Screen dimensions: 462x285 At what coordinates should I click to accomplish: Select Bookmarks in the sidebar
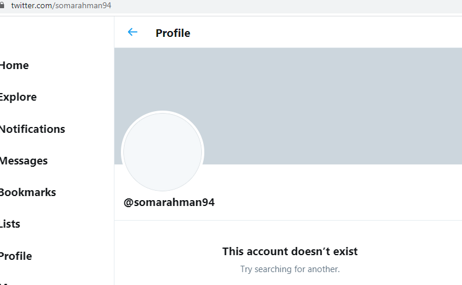click(x=28, y=193)
